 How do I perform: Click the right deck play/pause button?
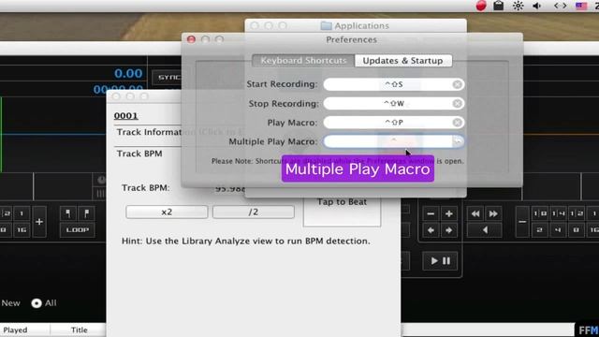(440, 261)
